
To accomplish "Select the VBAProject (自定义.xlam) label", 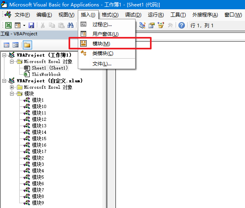I will point(50,81).
